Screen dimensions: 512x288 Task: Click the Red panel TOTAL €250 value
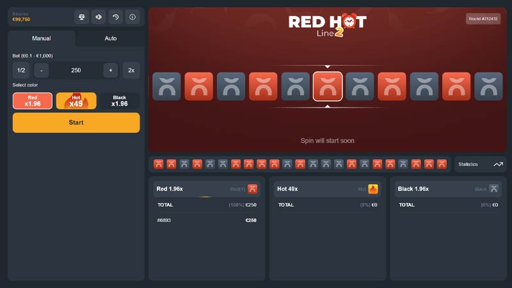251,205
